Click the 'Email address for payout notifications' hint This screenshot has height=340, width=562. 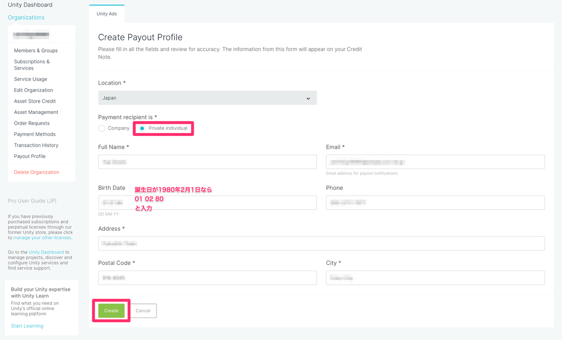tap(362, 173)
